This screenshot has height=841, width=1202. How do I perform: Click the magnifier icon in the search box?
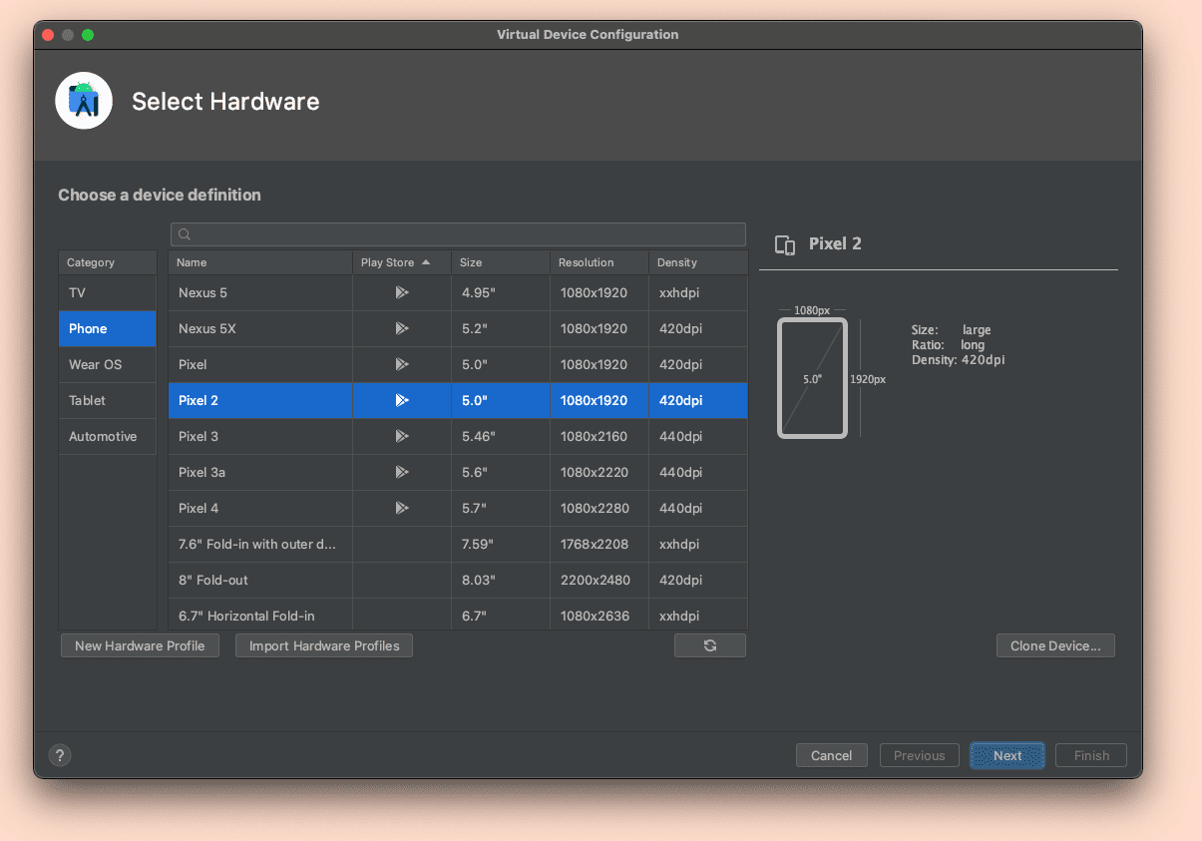[x=184, y=233]
